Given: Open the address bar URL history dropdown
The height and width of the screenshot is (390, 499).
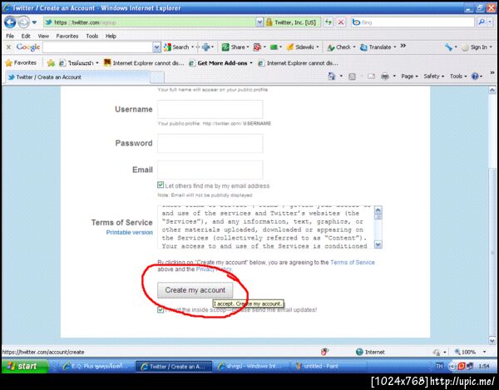Looking at the screenshot, I should point(259,22).
